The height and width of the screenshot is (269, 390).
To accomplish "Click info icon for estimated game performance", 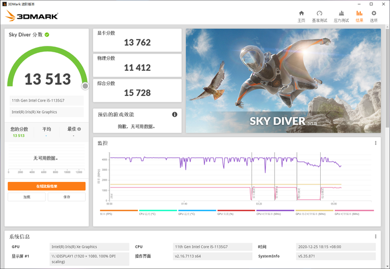I will pyautogui.click(x=175, y=114).
